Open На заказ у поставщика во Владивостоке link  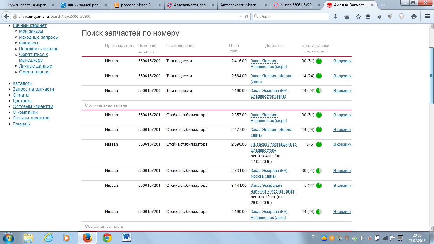point(274,147)
